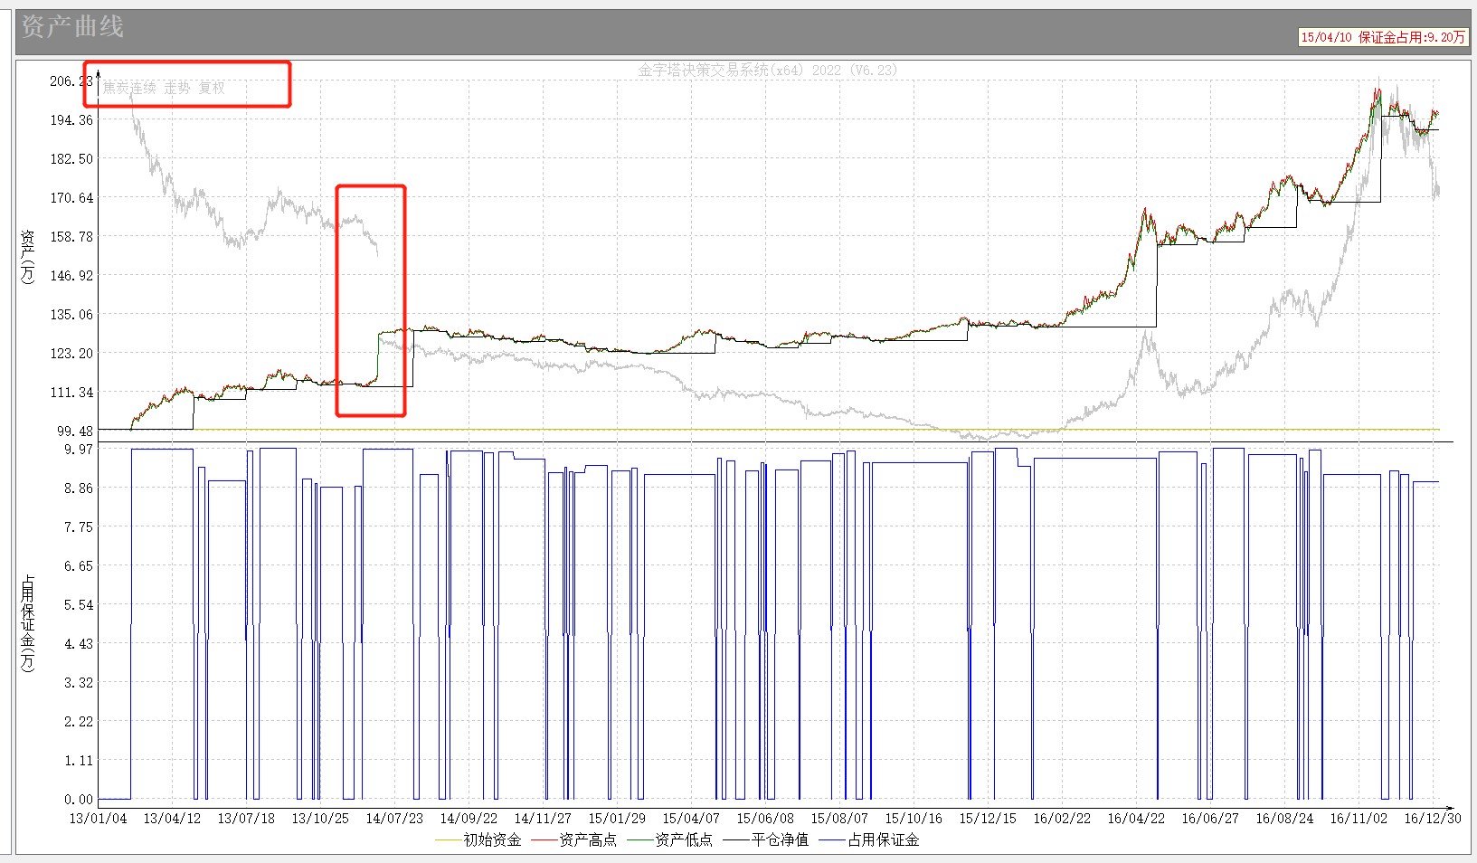Click the 7.75 margin axis value
The image size is (1477, 863).
(x=79, y=527)
